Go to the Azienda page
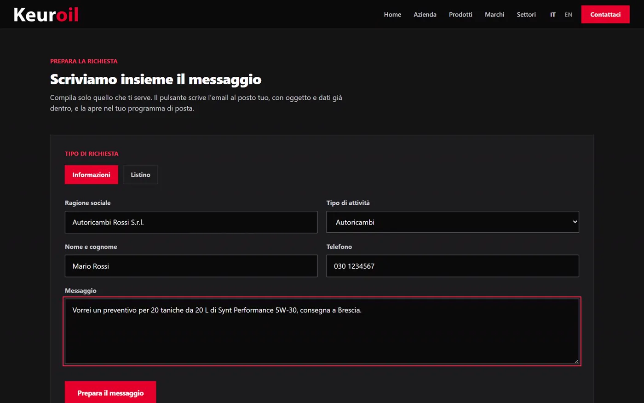Image resolution: width=644 pixels, height=403 pixels. 425,15
